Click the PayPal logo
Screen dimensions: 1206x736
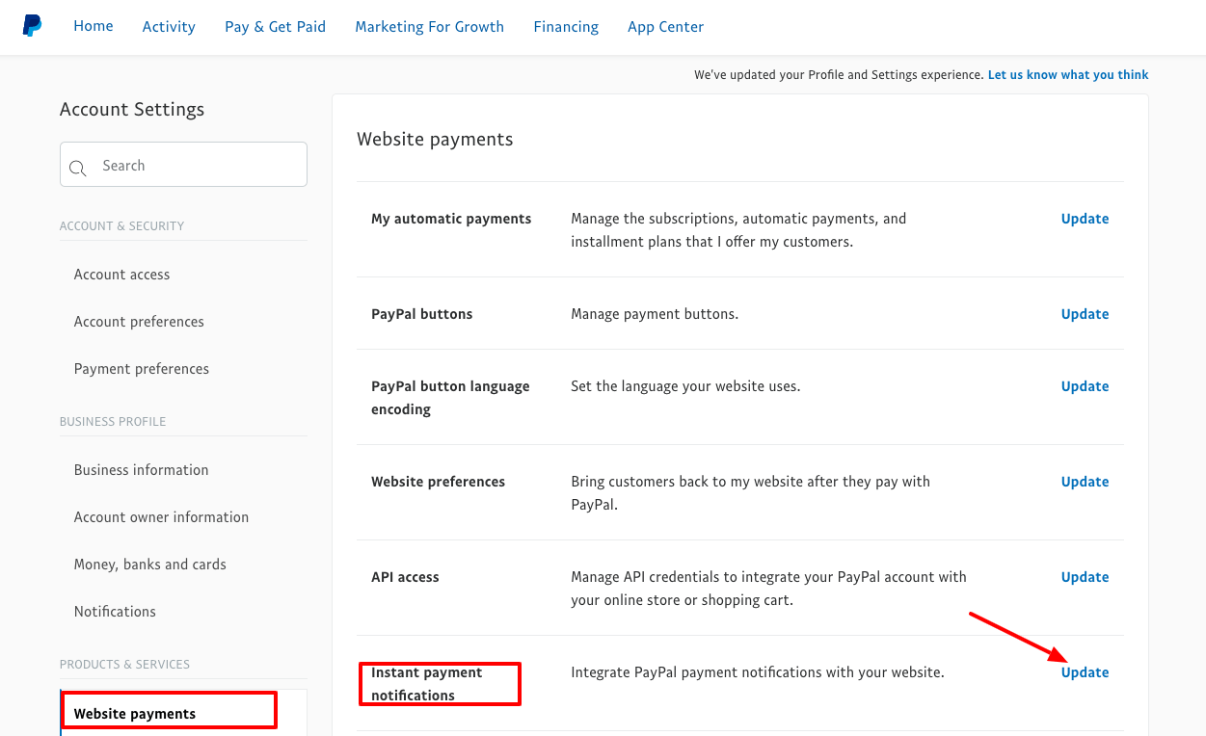click(32, 26)
